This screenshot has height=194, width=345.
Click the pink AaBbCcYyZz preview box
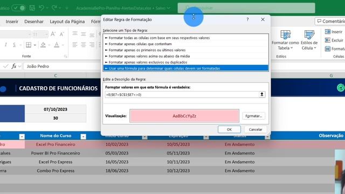coord(184,116)
